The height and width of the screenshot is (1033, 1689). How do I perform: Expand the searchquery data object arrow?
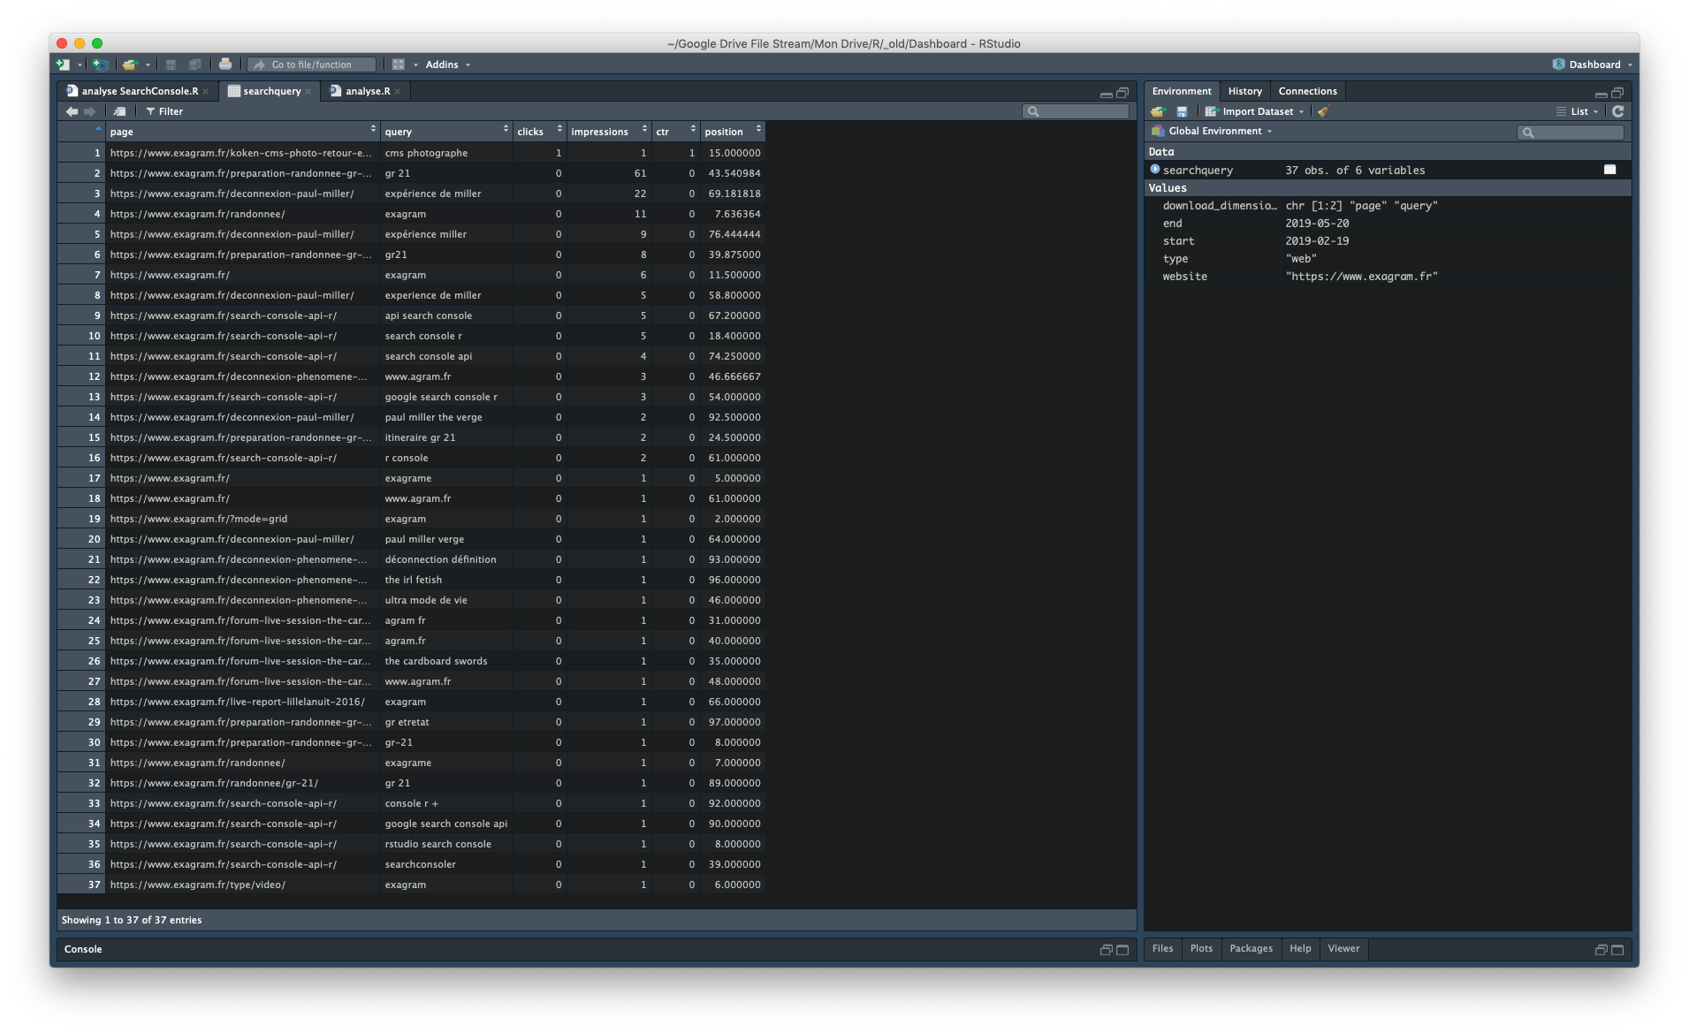click(1154, 169)
